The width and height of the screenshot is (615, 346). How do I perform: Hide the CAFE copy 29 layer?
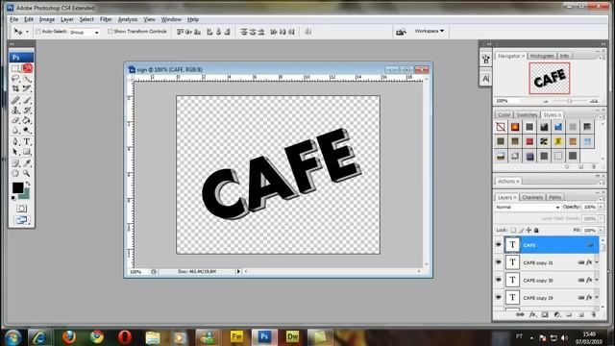[x=499, y=298]
